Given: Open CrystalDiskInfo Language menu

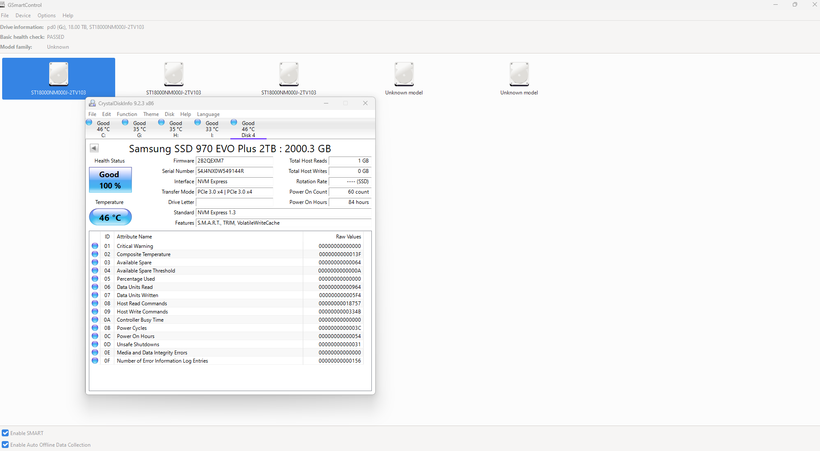Looking at the screenshot, I should [x=208, y=114].
